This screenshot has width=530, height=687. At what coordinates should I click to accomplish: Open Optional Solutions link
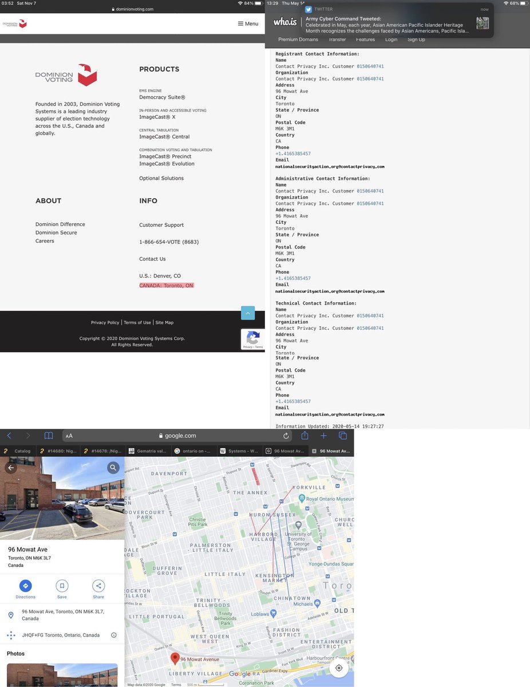[x=161, y=178]
